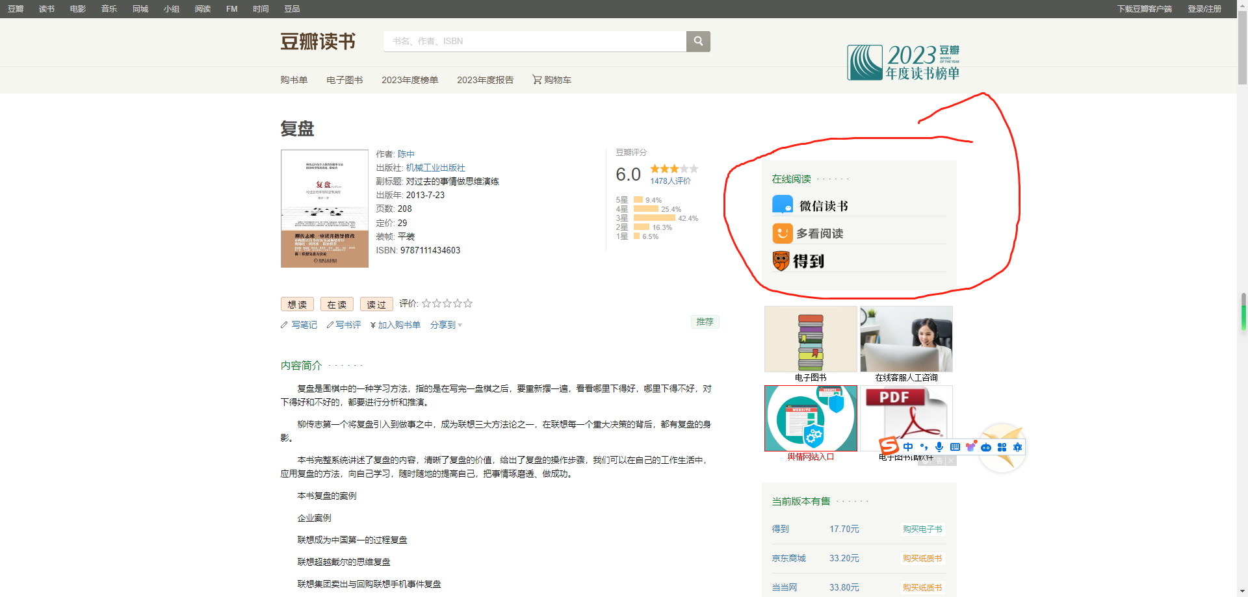The width and height of the screenshot is (1248, 597).
Task: Open Sogou game controller icon
Action: tap(986, 447)
